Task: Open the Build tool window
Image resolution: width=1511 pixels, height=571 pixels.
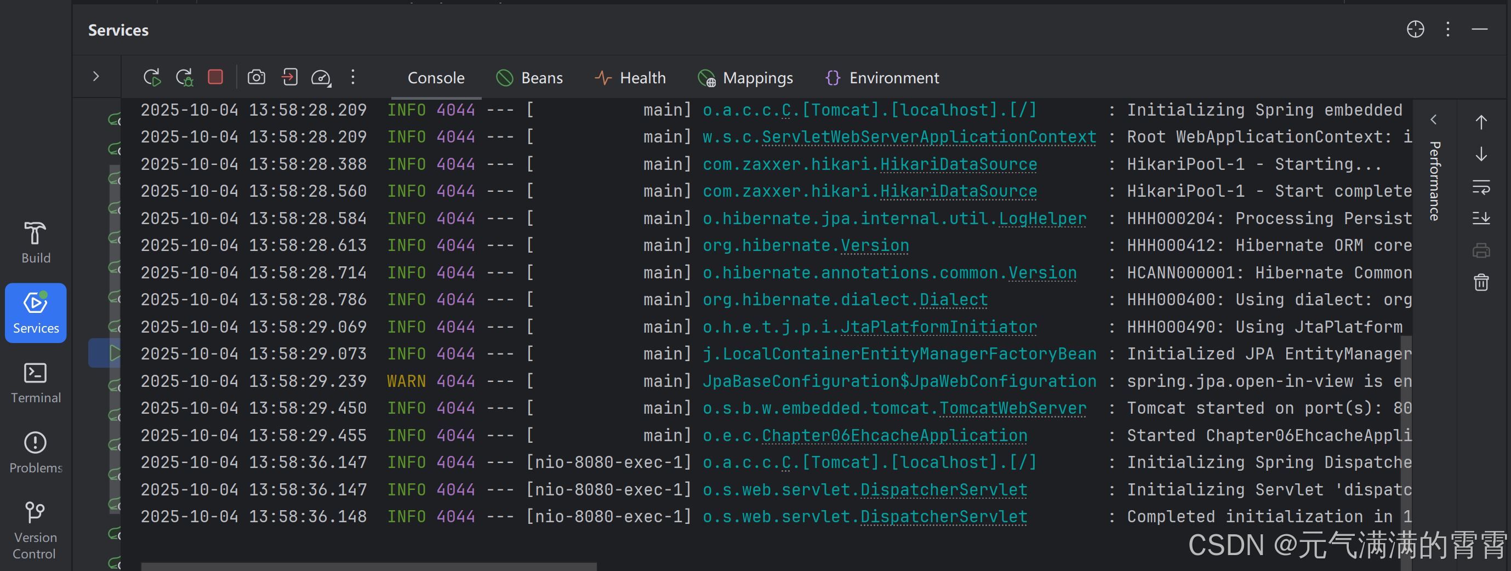Action: [36, 243]
